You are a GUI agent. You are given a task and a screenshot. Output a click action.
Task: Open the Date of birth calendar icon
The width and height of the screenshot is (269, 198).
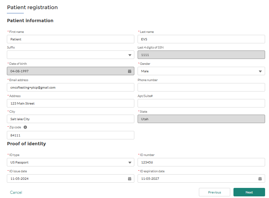click(x=129, y=71)
